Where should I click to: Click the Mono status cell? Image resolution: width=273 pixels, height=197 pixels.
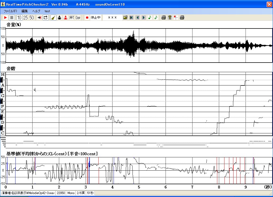pyautogui.click(x=71, y=193)
